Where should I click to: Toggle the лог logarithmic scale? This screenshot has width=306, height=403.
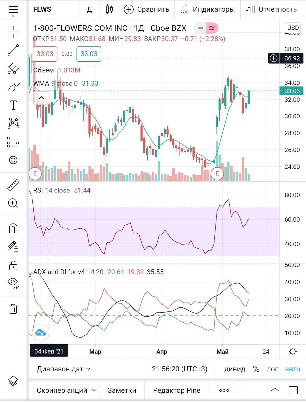tap(272, 369)
